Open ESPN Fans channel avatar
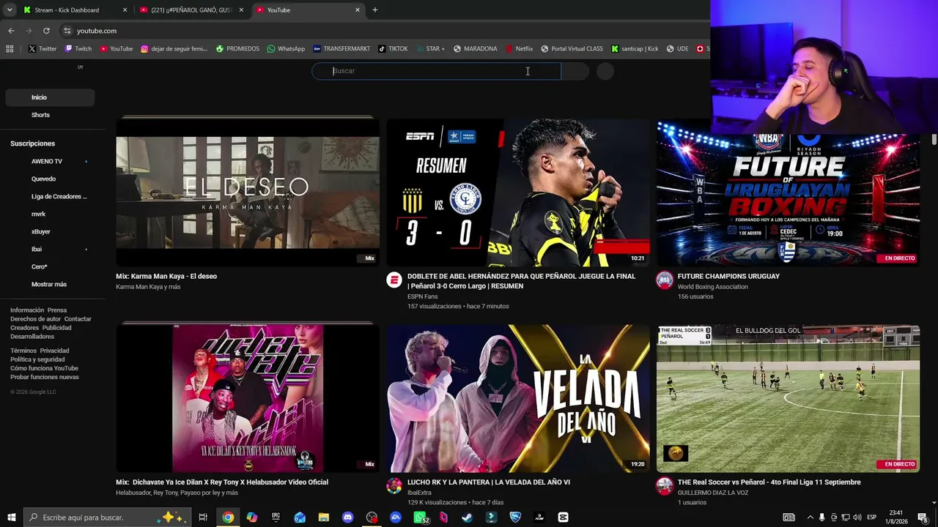938x527 pixels. [394, 280]
